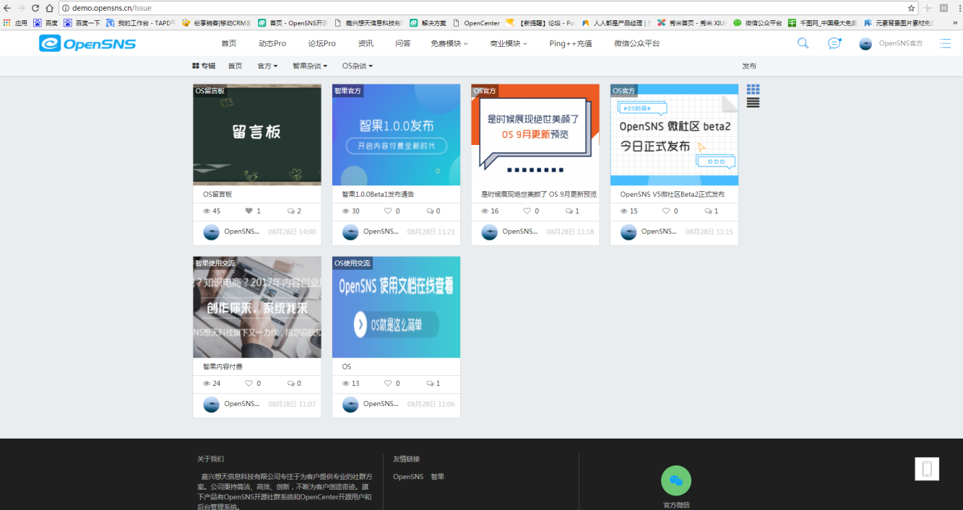The width and height of the screenshot is (963, 510).
Task: Click the 专辑 section label
Action: tap(204, 66)
